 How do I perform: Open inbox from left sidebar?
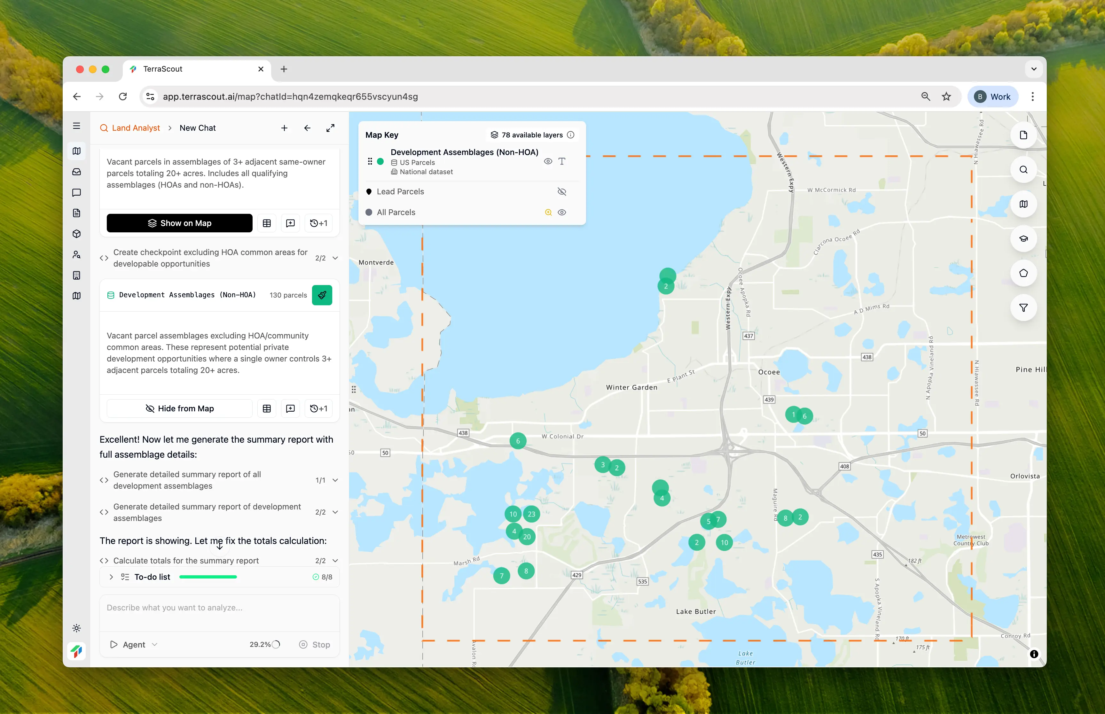click(76, 172)
